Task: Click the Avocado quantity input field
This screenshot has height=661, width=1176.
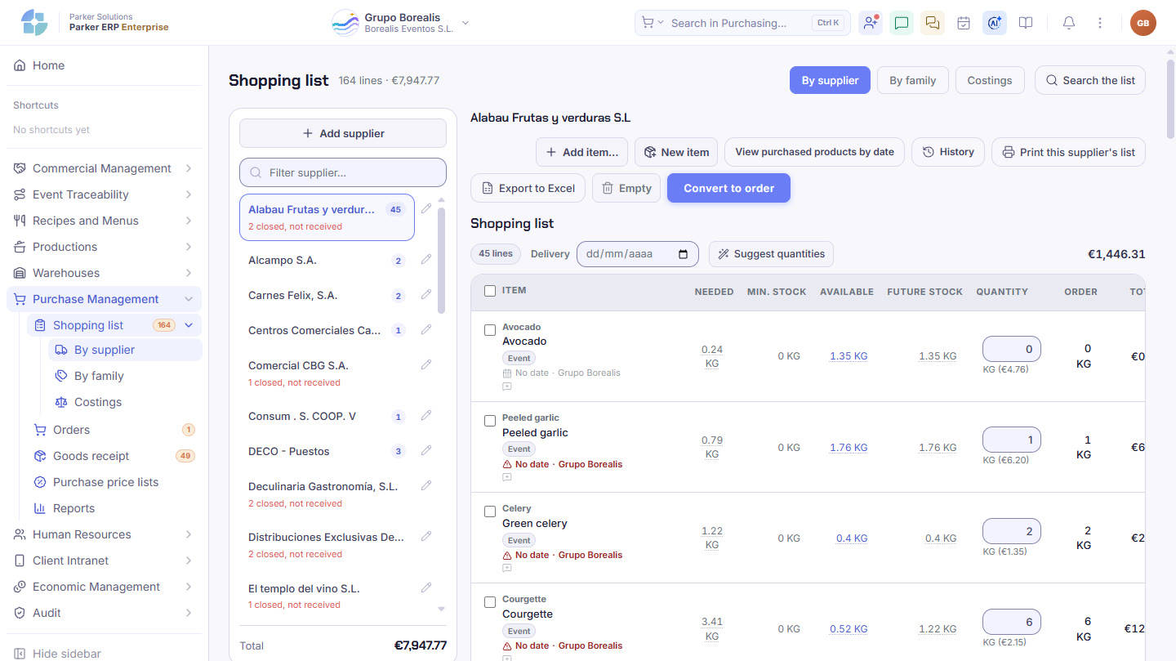Action: pyautogui.click(x=1012, y=349)
